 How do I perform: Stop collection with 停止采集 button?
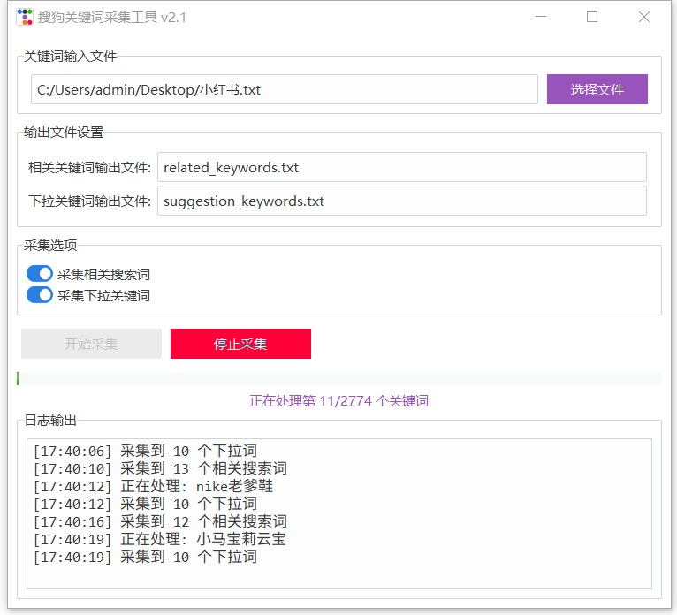coord(240,344)
